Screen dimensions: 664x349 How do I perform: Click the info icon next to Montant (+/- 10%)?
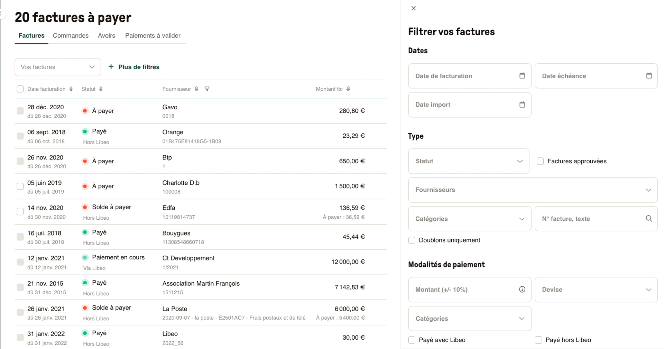point(522,290)
